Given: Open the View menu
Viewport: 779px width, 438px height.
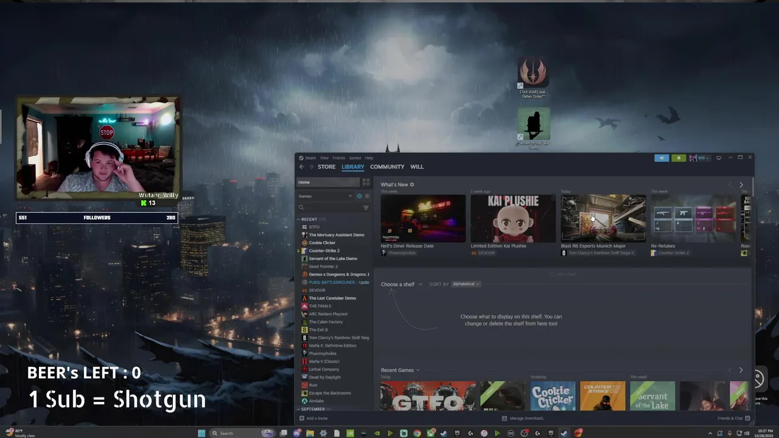Looking at the screenshot, I should [324, 158].
